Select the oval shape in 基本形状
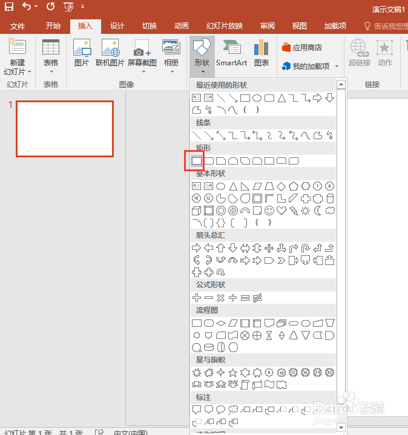This screenshot has height=435, width=408. [221, 186]
